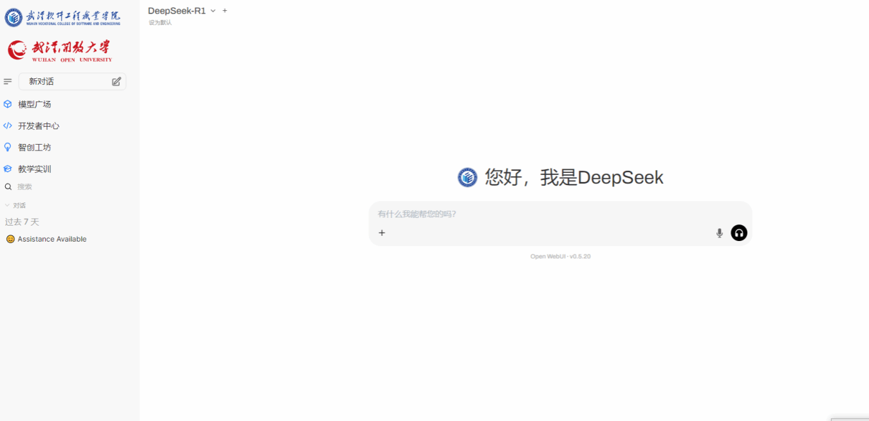Open 模型广场 menu item

coord(35,104)
